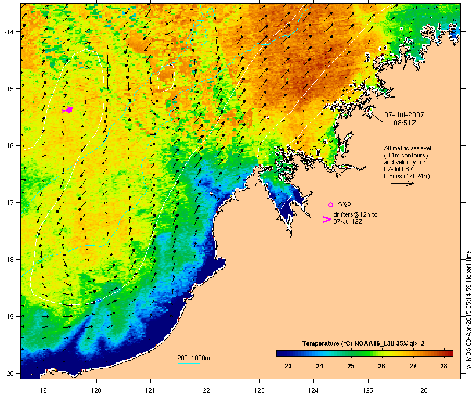Screen dimensions: 476x395
Task: Click the latitude axis label -19
Action: point(9,317)
